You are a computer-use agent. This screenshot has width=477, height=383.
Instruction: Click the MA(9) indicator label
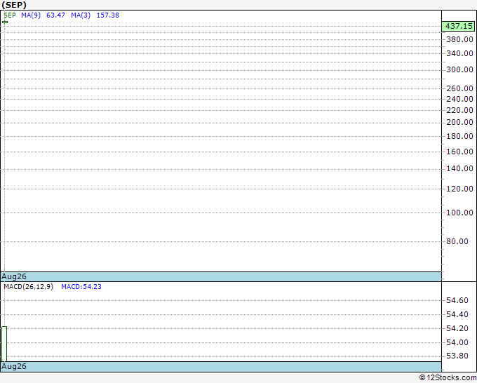pyautogui.click(x=31, y=15)
